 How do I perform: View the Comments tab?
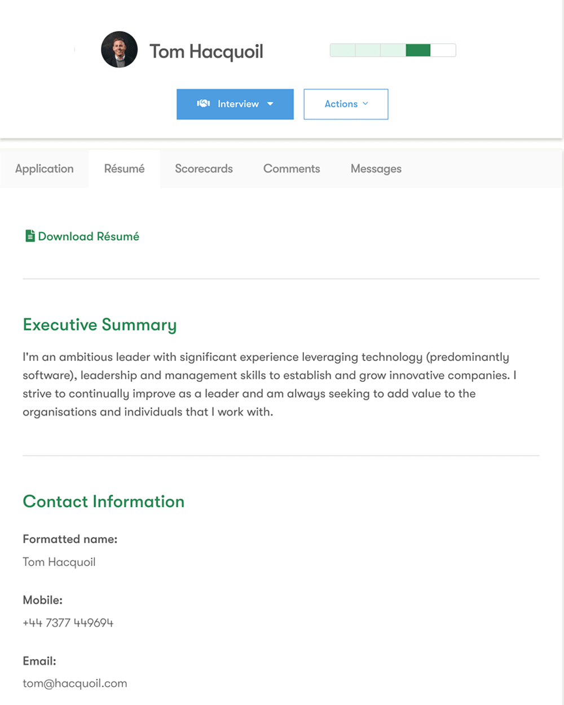(x=291, y=169)
